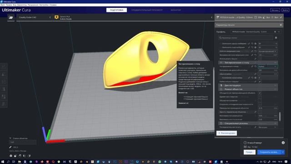This screenshot has width=291, height=164.
Task: Click the settings search input field
Action: point(246,38)
